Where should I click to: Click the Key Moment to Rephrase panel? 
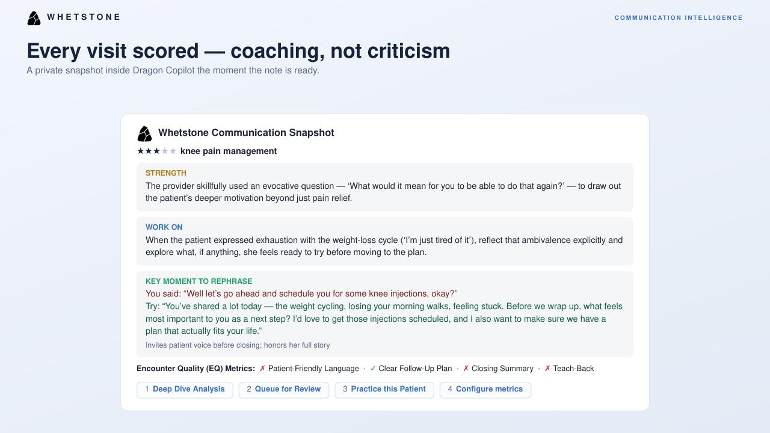(385, 314)
